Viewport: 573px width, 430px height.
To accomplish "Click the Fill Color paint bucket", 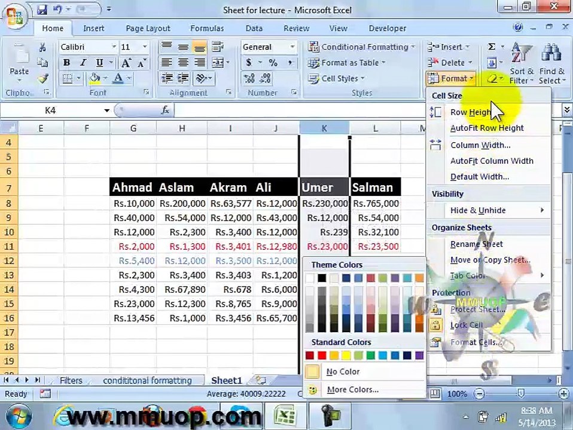I will [x=95, y=78].
